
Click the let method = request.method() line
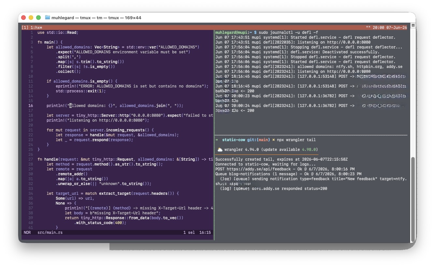(105, 164)
